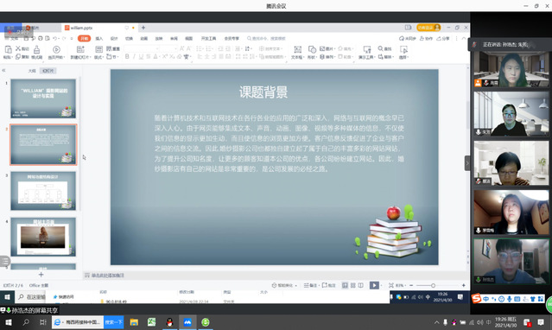Click the print icon in quick access toolbar

[40, 38]
